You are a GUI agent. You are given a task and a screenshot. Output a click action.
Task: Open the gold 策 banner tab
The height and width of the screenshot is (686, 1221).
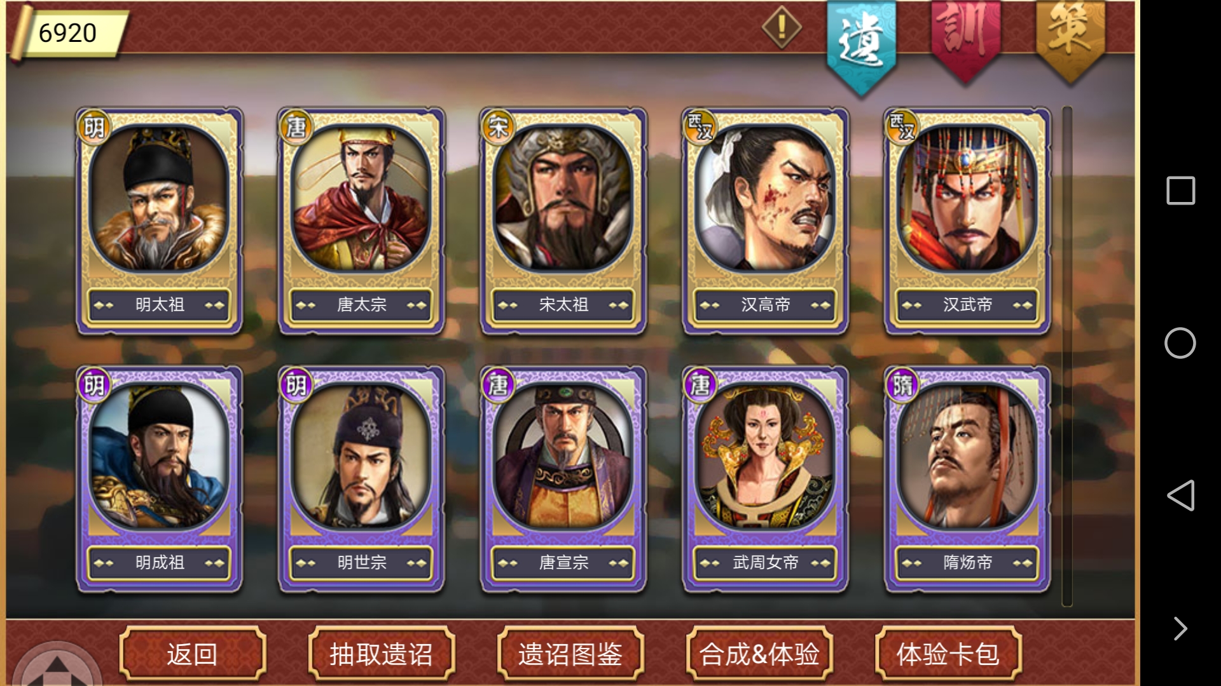point(1070,39)
